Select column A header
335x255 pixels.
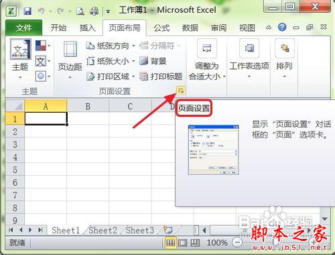(x=46, y=106)
